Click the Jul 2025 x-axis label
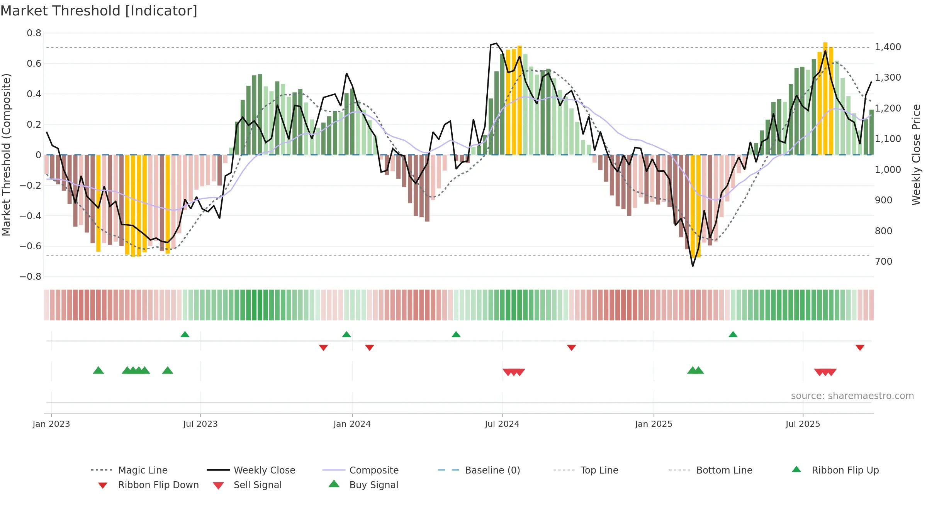 point(803,424)
